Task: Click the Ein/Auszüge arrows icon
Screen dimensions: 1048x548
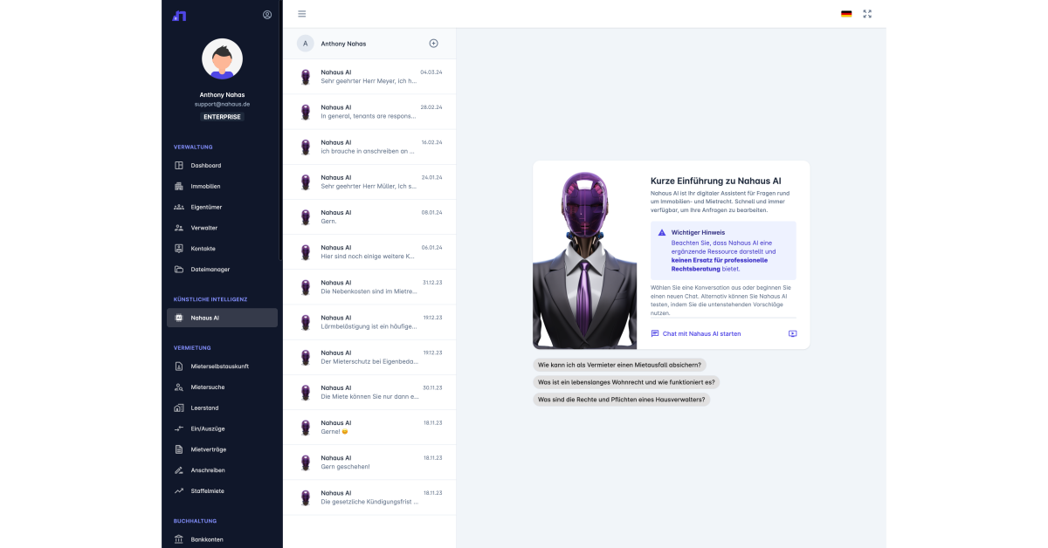Action: (x=179, y=428)
